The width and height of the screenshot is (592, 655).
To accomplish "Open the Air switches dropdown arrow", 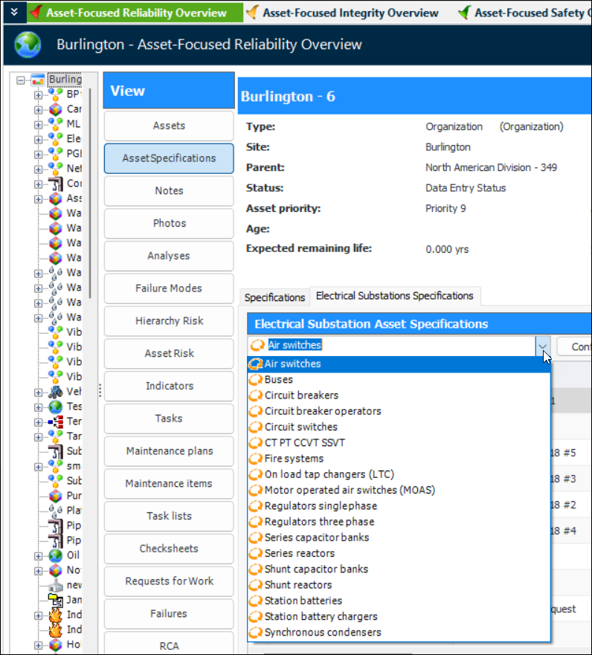I will tap(543, 346).
